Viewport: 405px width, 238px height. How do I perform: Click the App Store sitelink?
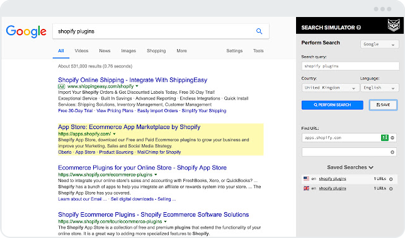pyautogui.click(x=85, y=152)
